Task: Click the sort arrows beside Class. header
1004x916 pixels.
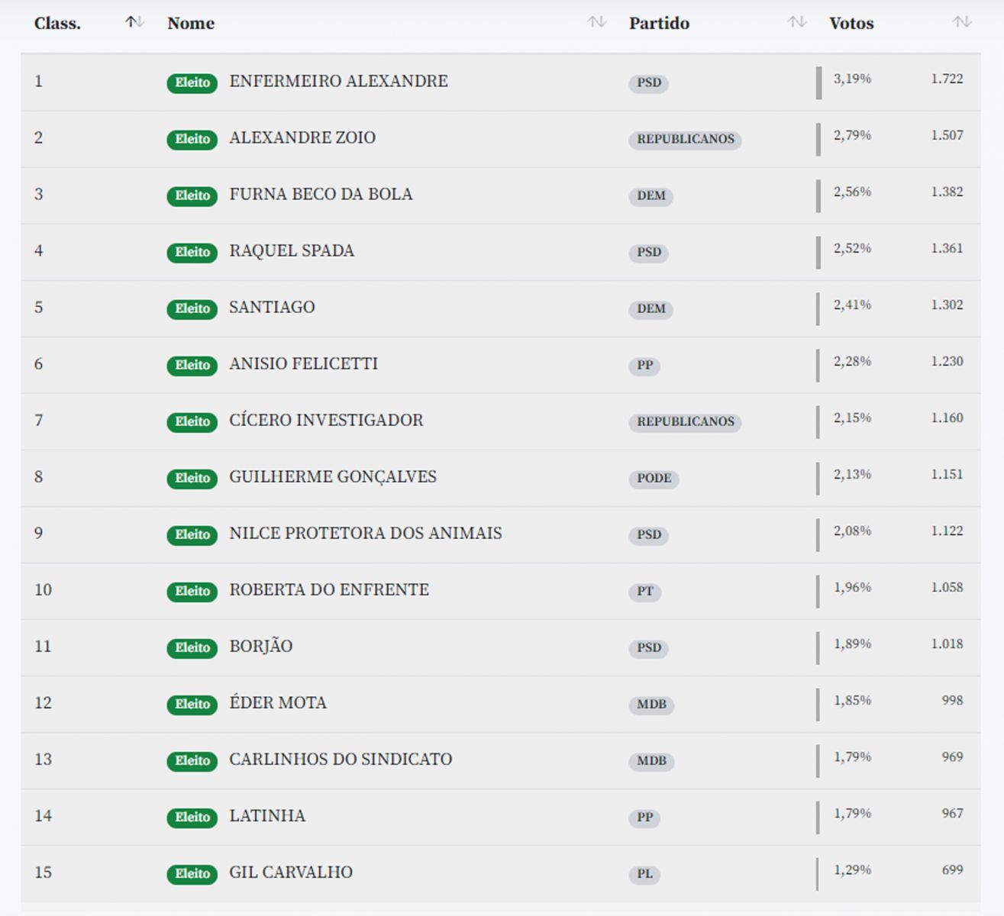Action: coord(134,23)
